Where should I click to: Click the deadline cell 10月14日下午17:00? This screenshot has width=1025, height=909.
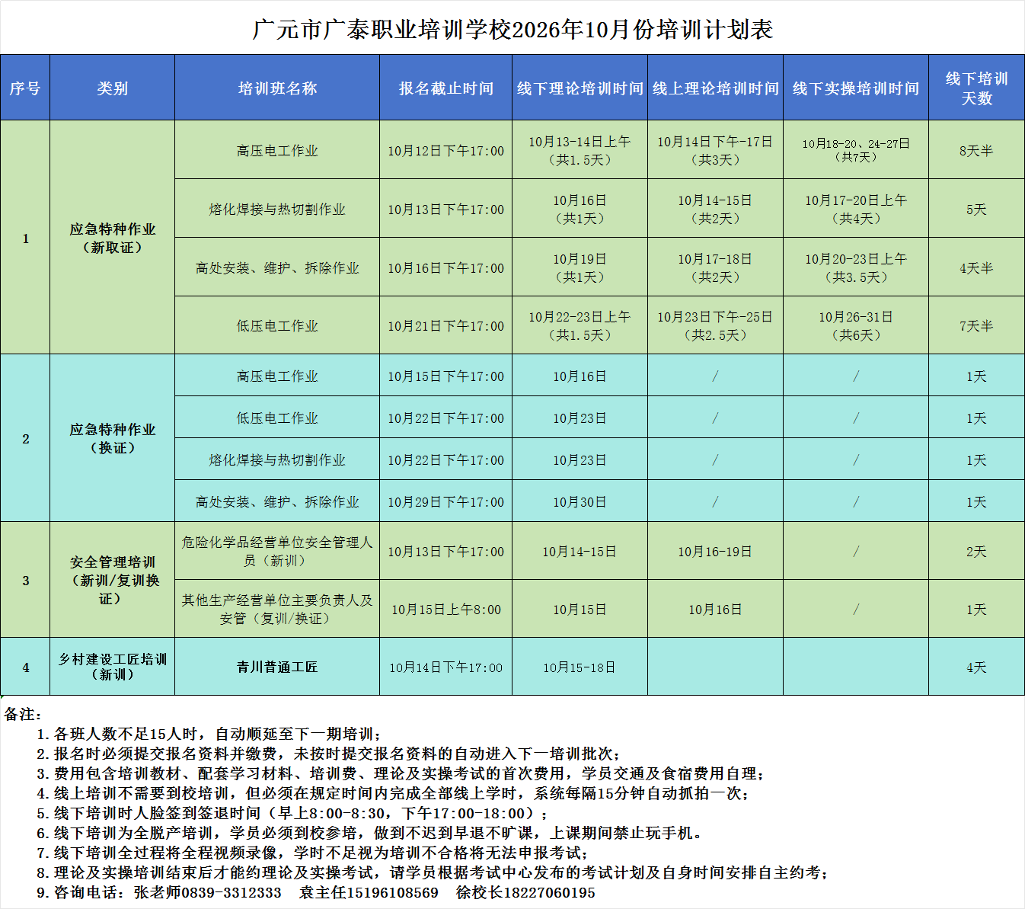[x=445, y=667]
